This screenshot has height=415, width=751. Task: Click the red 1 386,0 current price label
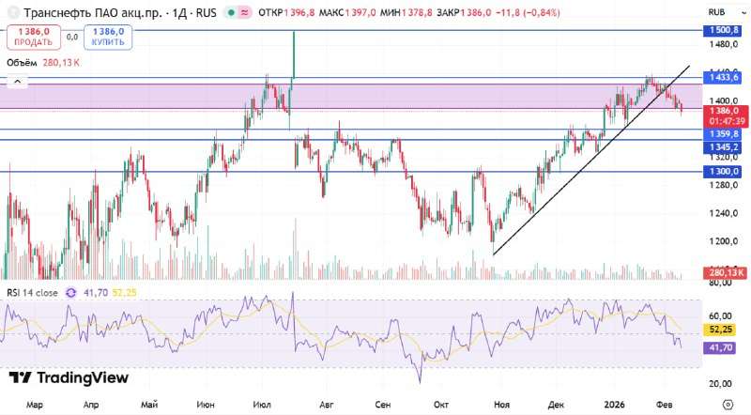tap(725, 116)
